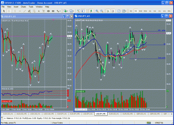174x125 pixels.
Task: Click the Profiles icon
Action: (x=71, y=11)
